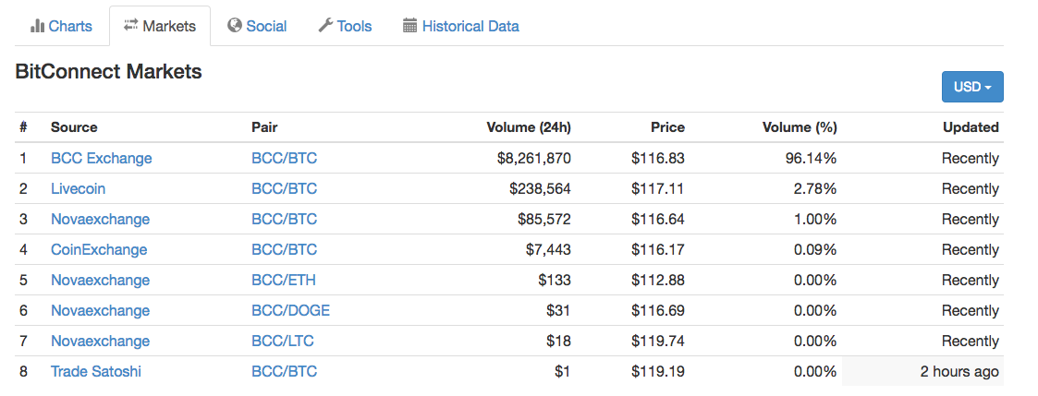This screenshot has height=396, width=1038.
Task: Open the Livecoin source link
Action: (x=79, y=189)
